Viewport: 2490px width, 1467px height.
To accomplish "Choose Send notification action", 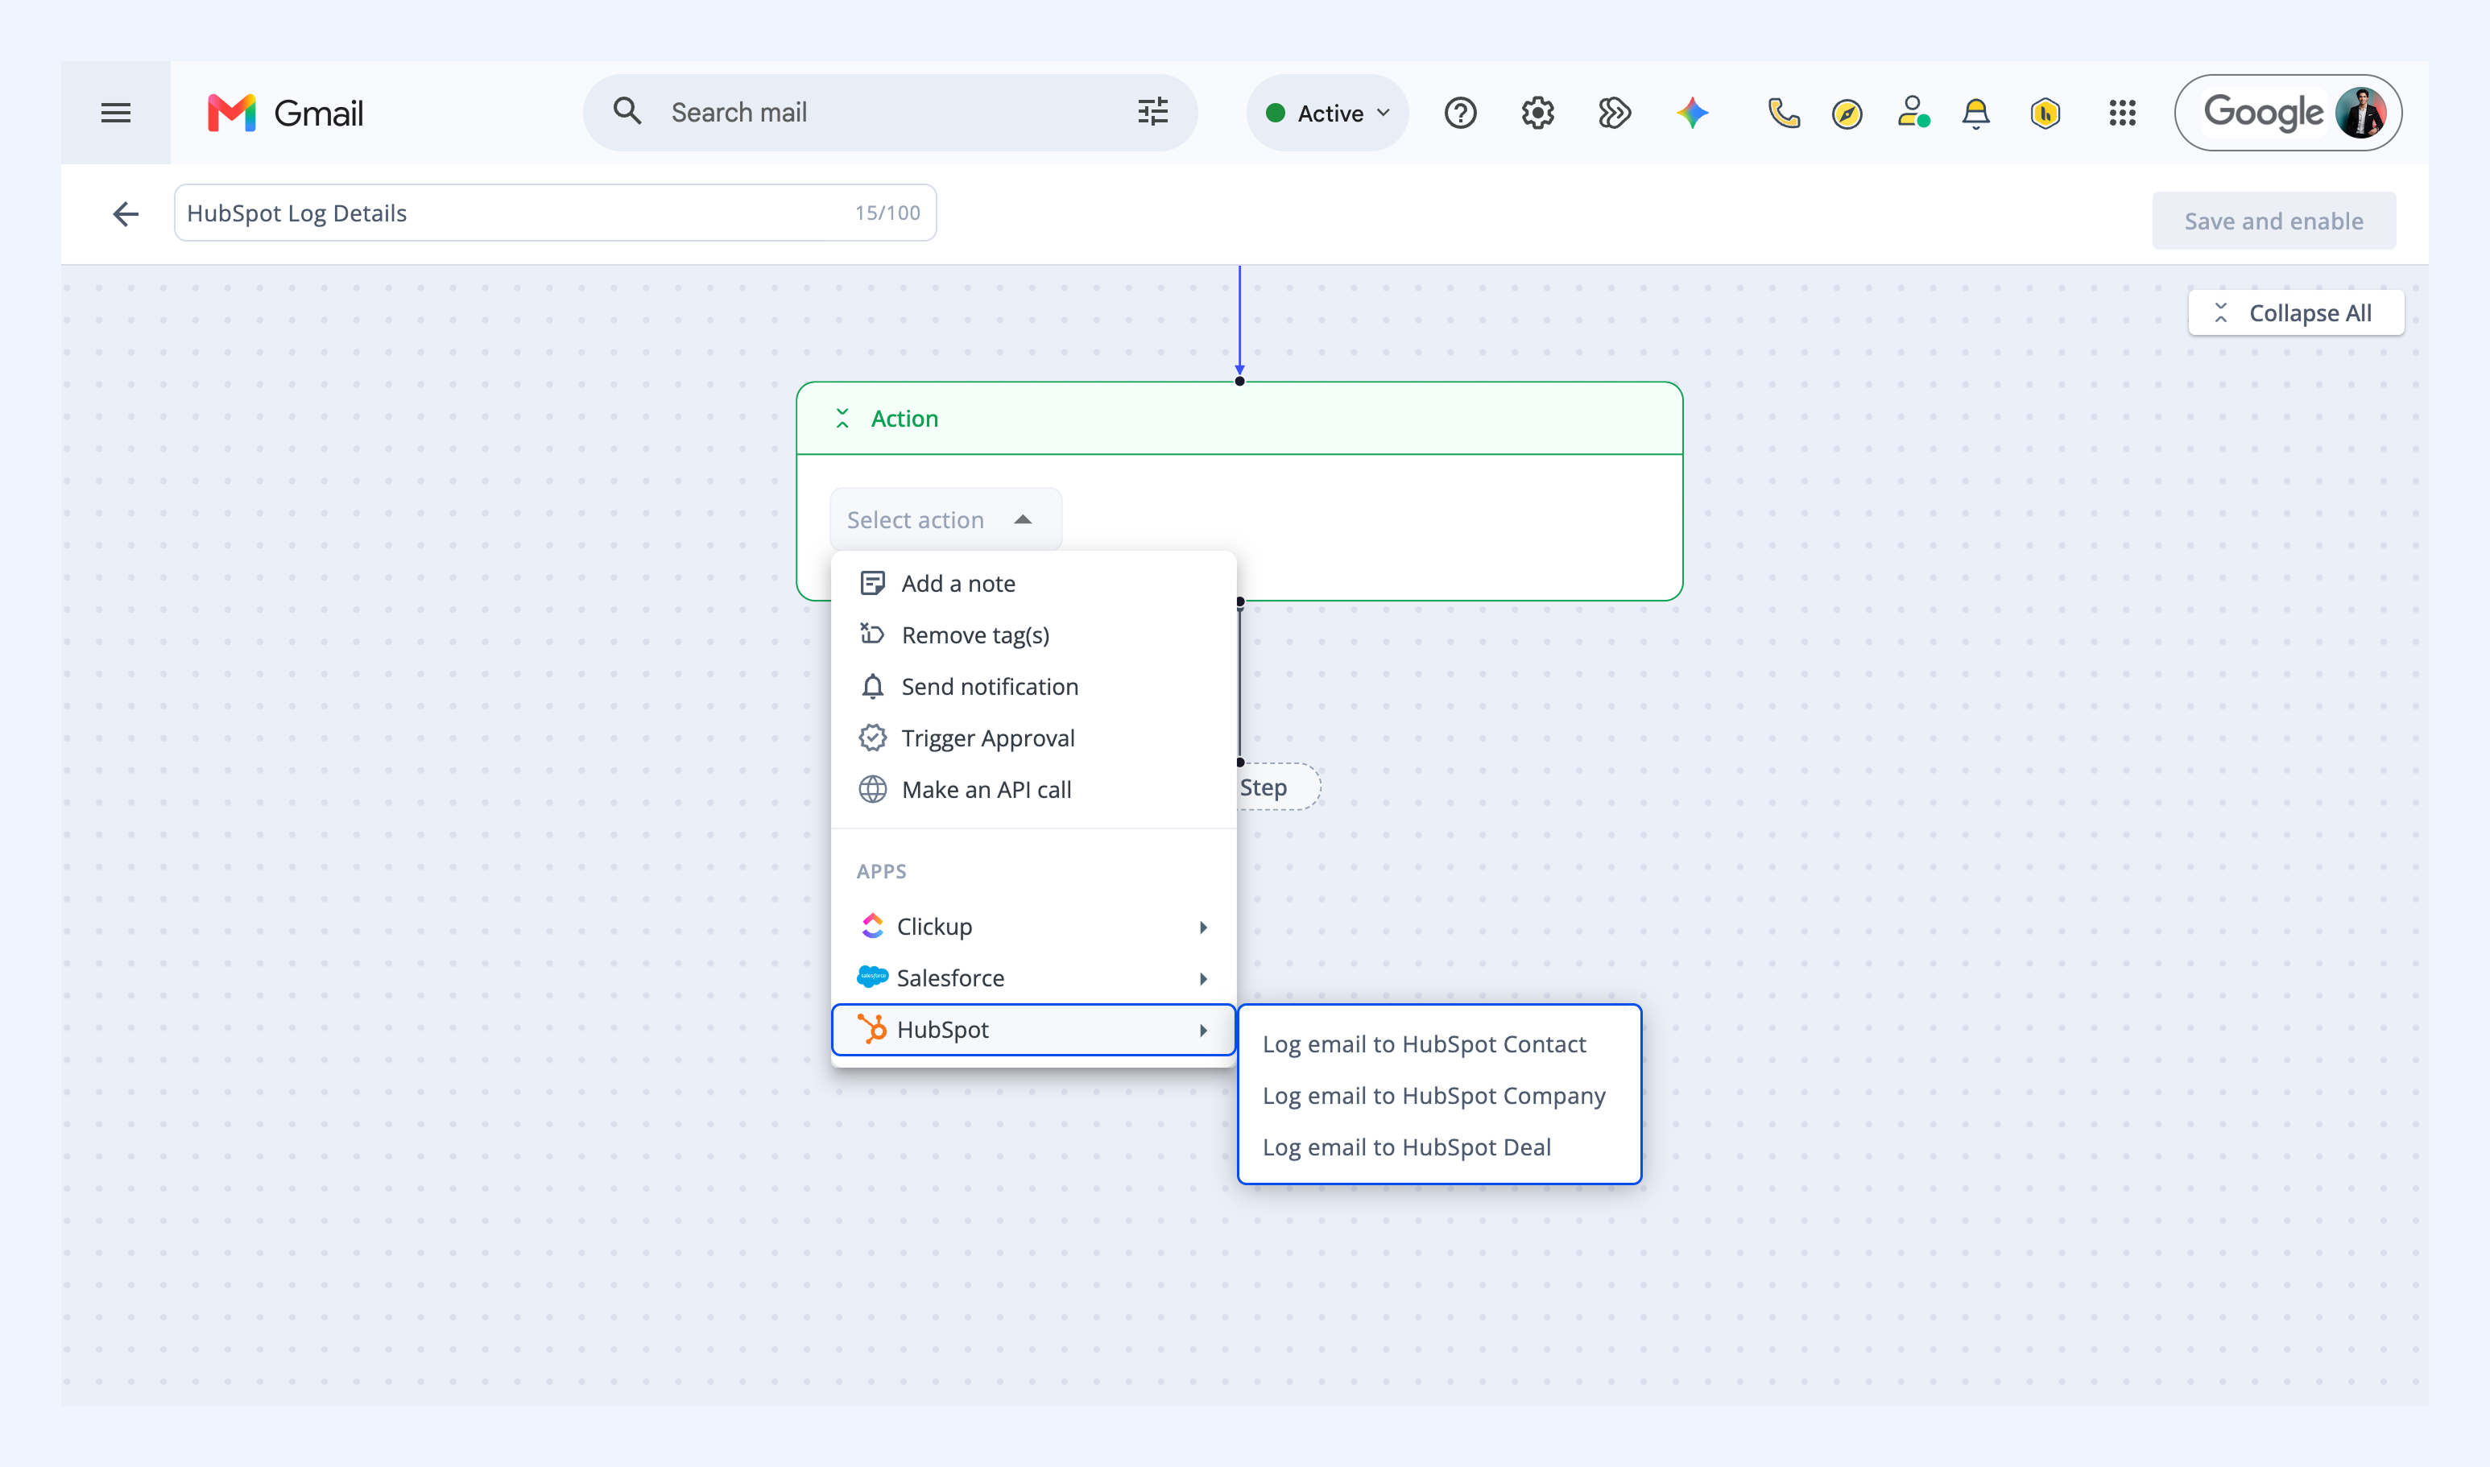I will tap(1034, 686).
